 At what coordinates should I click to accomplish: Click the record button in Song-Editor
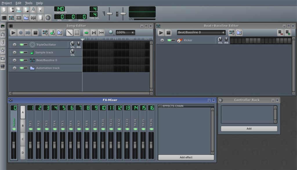(21, 33)
